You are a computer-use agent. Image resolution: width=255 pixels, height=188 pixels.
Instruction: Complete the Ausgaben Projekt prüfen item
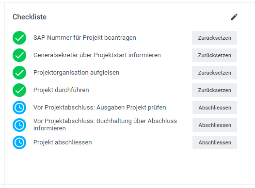(215, 108)
